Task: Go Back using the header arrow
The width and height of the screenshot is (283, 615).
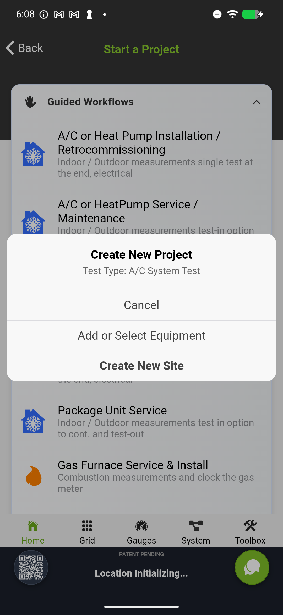Action: (x=24, y=48)
